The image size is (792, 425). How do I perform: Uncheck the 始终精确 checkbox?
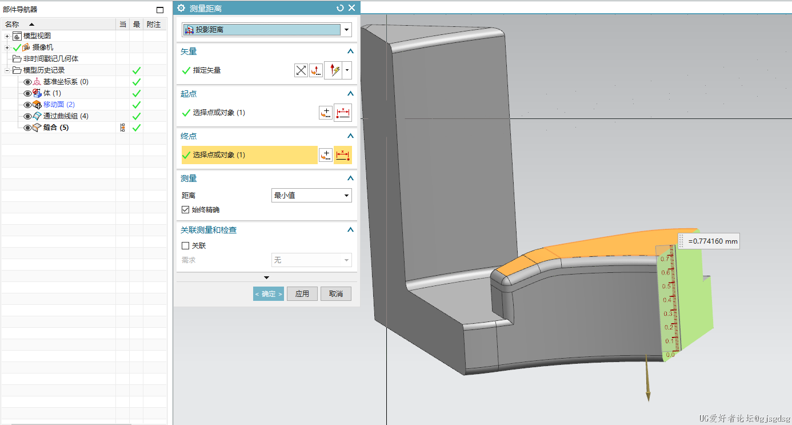point(185,210)
